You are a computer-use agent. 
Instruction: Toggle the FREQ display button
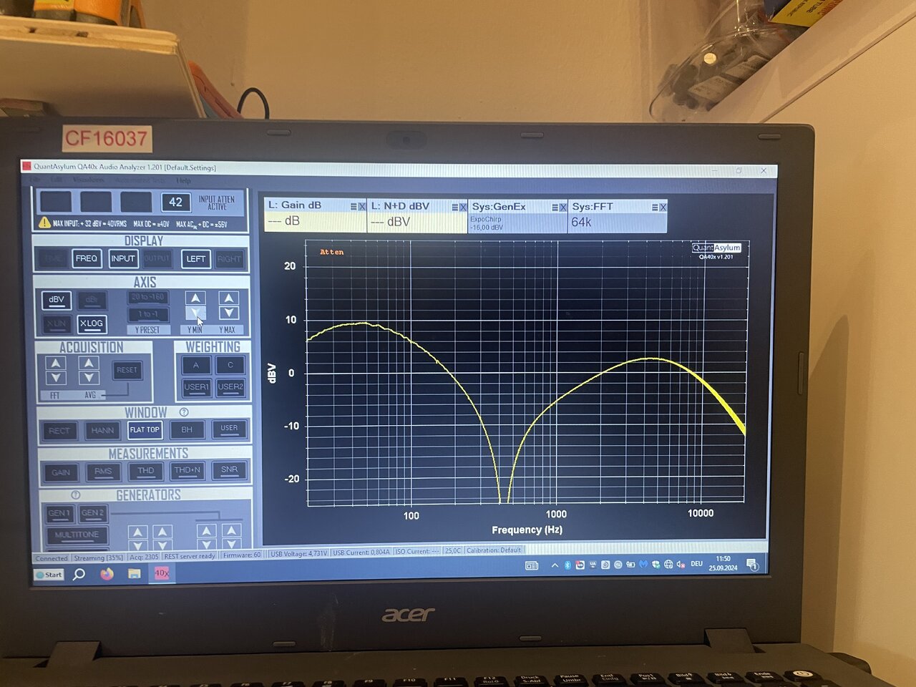[x=86, y=258]
